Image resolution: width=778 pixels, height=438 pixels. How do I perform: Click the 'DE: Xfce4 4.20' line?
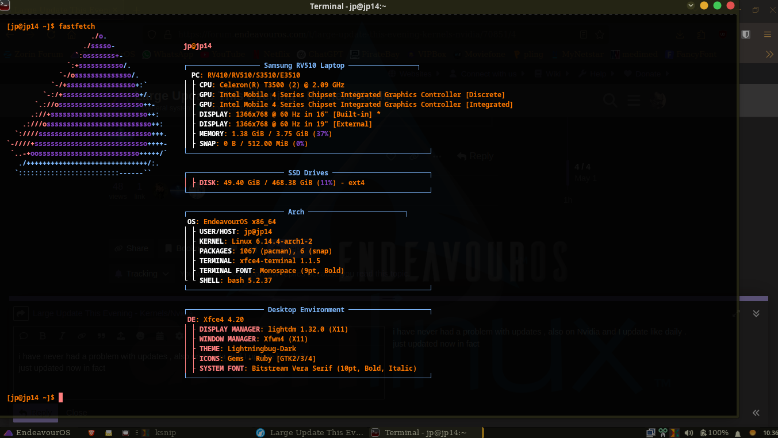click(216, 320)
